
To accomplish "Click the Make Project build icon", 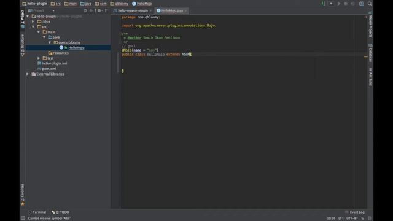I will point(324,4).
